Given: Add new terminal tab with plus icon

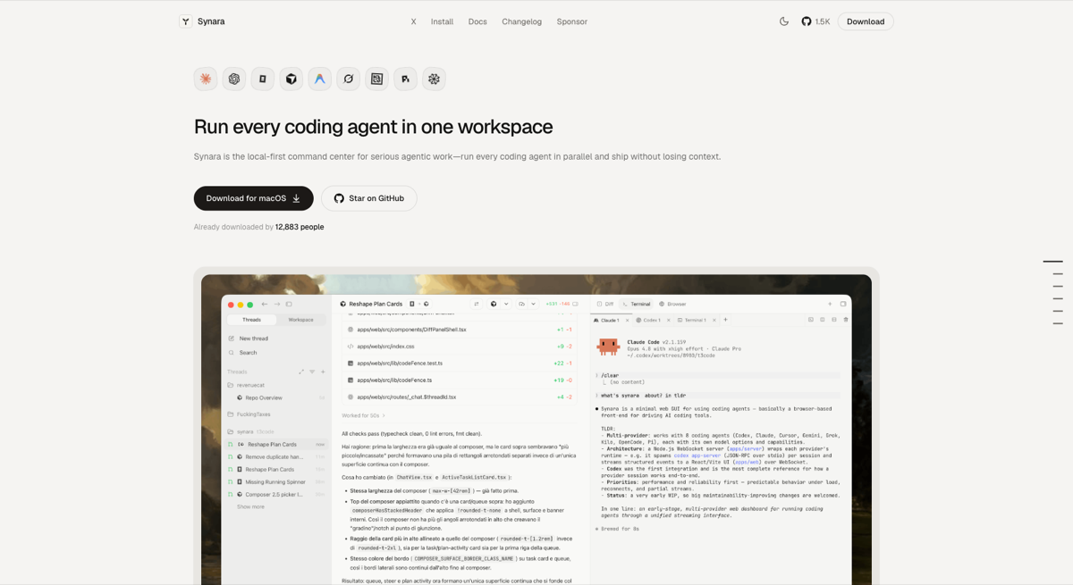Looking at the screenshot, I should [725, 320].
